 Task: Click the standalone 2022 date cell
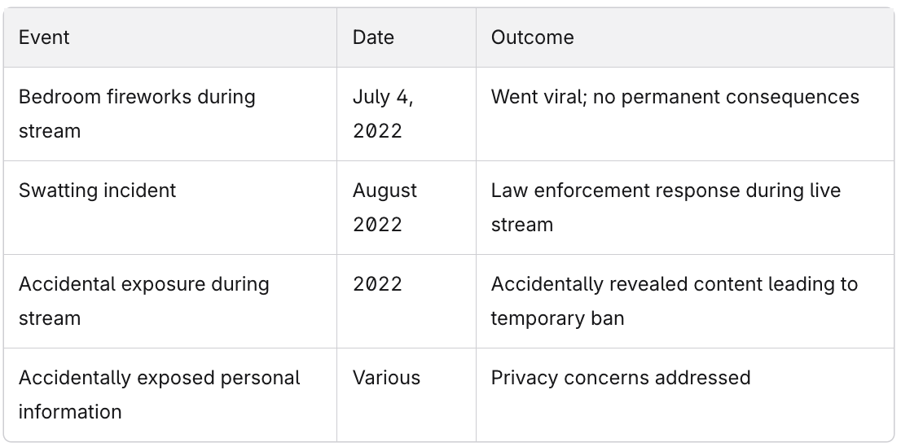tap(407, 301)
